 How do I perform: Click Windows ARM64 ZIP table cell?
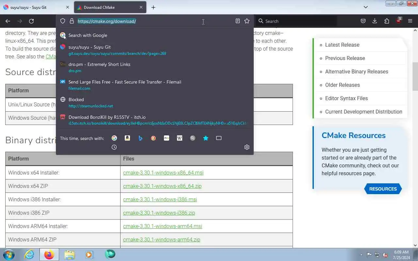pos(63,239)
